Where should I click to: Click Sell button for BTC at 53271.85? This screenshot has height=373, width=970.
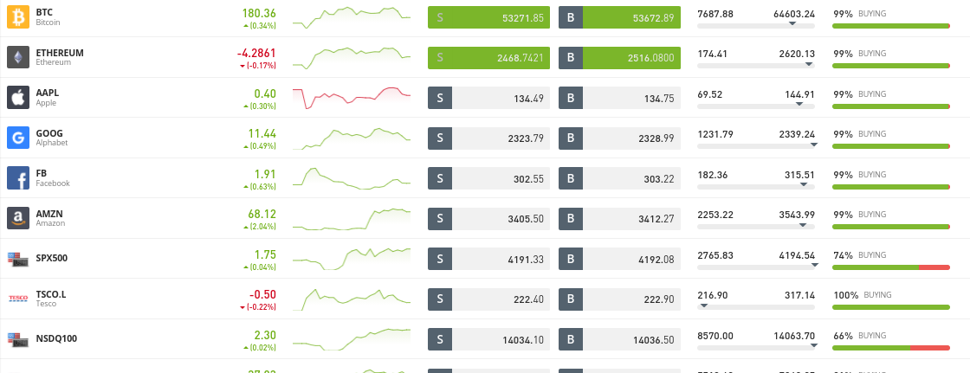tap(488, 17)
